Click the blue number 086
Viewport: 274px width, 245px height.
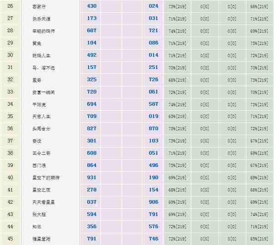(x=153, y=43)
